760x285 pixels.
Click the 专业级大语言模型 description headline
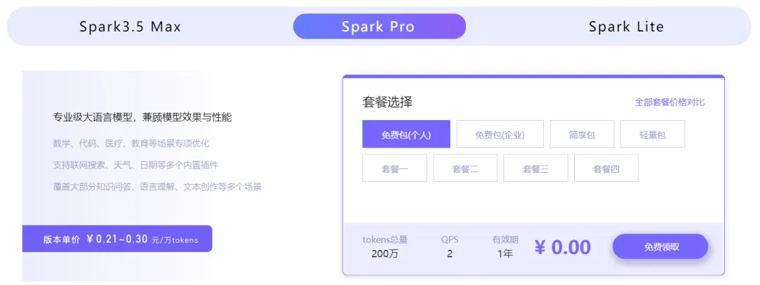pos(142,117)
